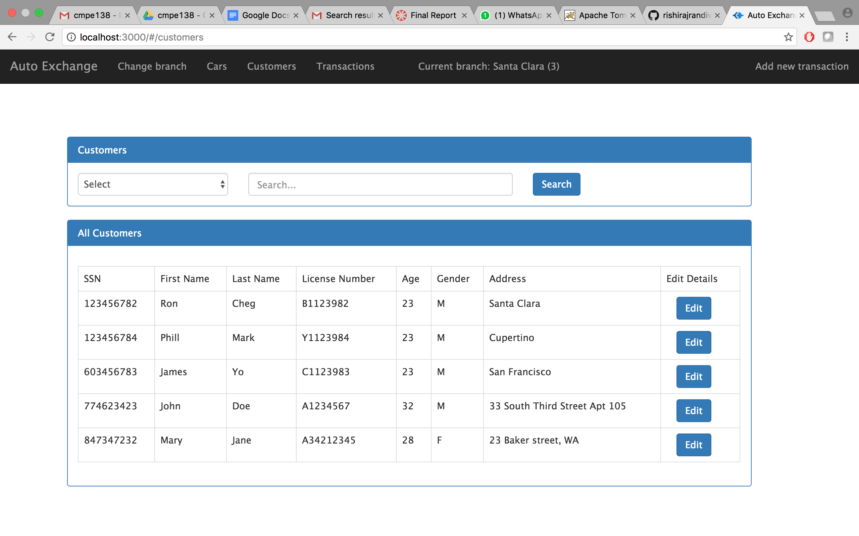Open the Select search-field dropdown
Image resolution: width=859 pixels, height=536 pixels.
(153, 184)
